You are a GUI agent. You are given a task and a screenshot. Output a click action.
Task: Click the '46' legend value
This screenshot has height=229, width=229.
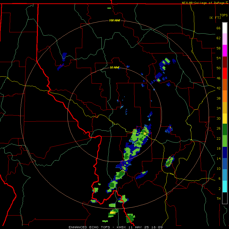pos(219,78)
